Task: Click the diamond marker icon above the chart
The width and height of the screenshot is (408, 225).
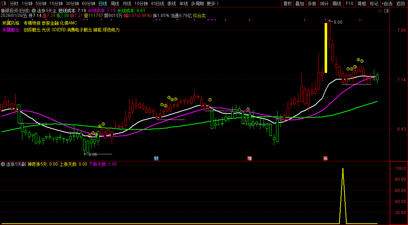Action: (x=380, y=11)
